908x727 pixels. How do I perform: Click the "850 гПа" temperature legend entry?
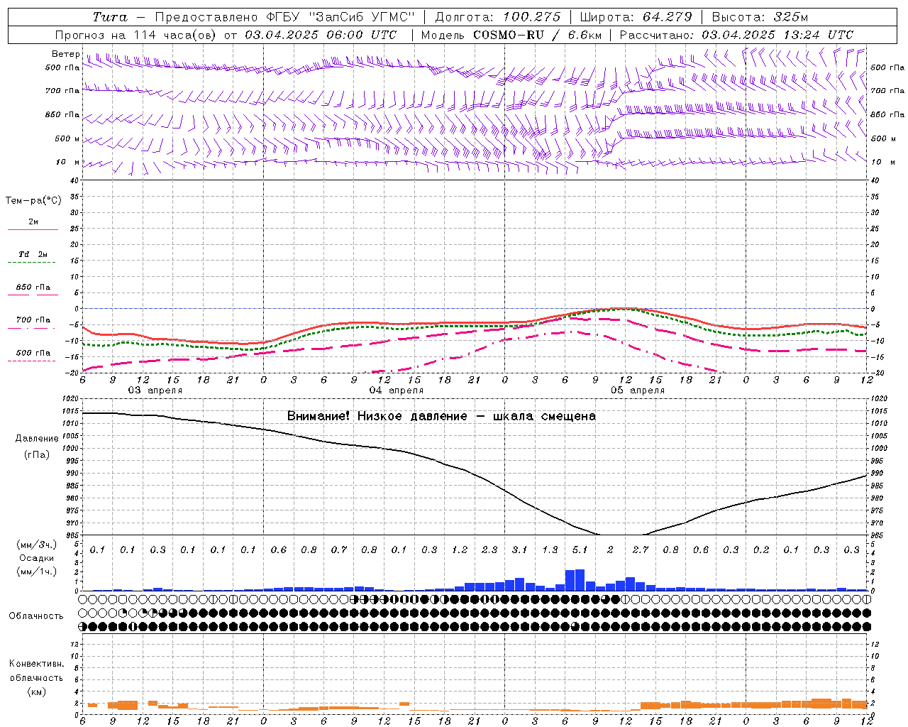(33, 288)
